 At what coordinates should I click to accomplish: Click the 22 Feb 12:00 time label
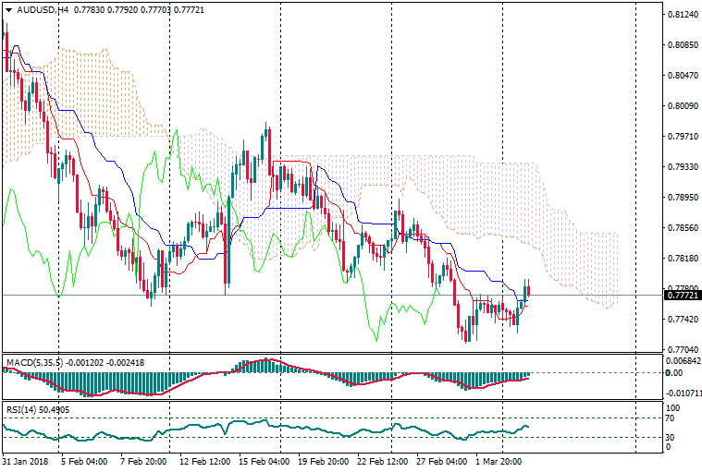click(383, 459)
